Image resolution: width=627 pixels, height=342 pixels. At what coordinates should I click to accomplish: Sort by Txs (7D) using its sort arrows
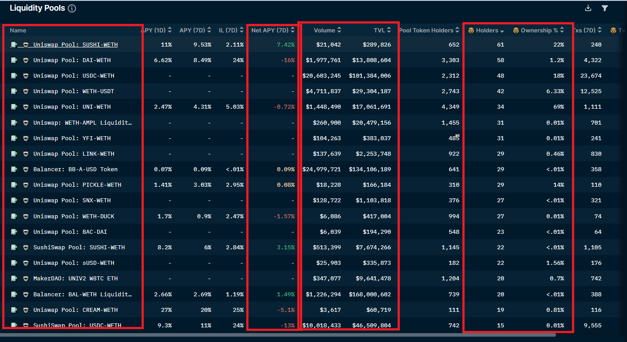click(x=600, y=31)
